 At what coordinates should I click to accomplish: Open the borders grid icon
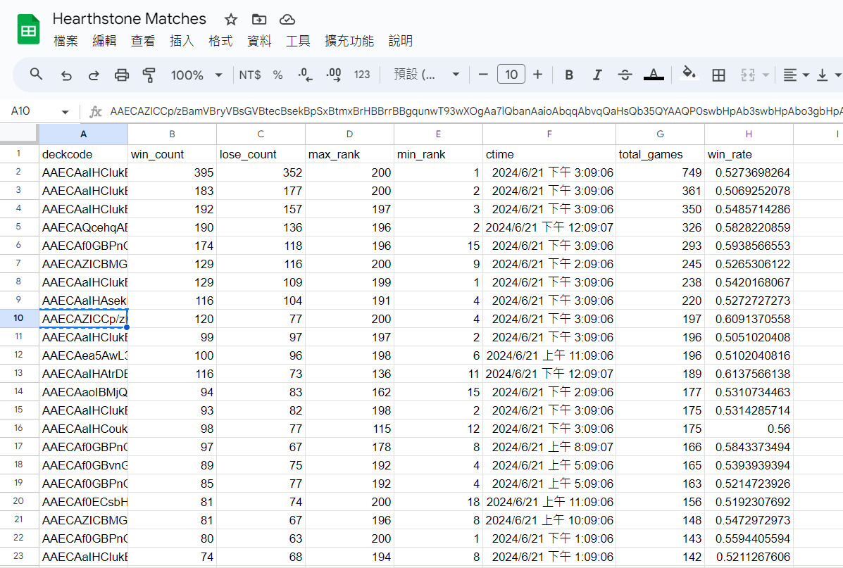(x=718, y=75)
